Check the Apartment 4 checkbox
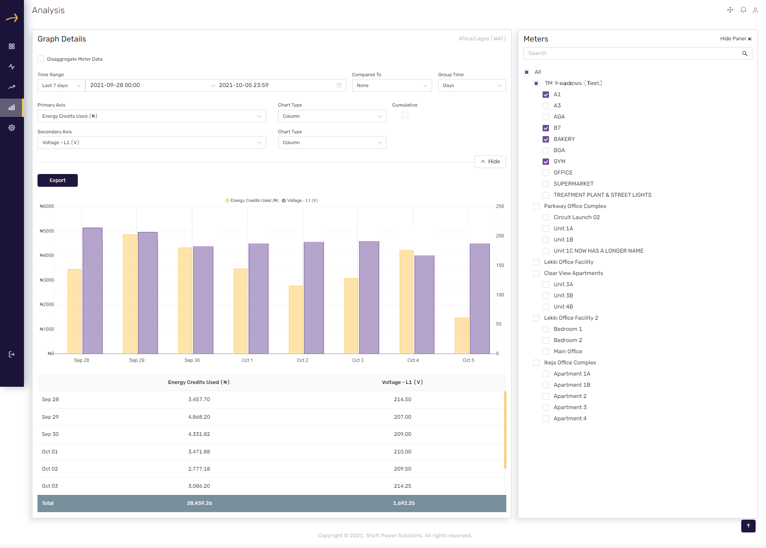This screenshot has height=548, width=766. point(546,419)
